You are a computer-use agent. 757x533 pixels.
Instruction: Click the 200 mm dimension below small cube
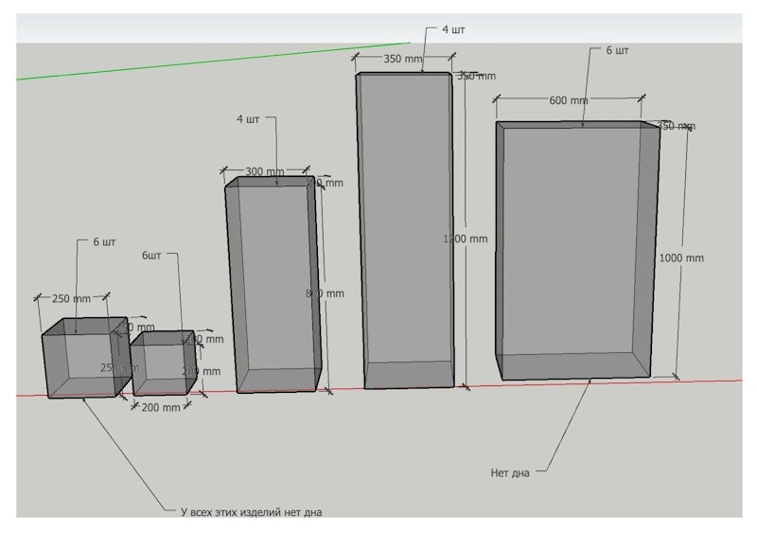click(x=160, y=407)
